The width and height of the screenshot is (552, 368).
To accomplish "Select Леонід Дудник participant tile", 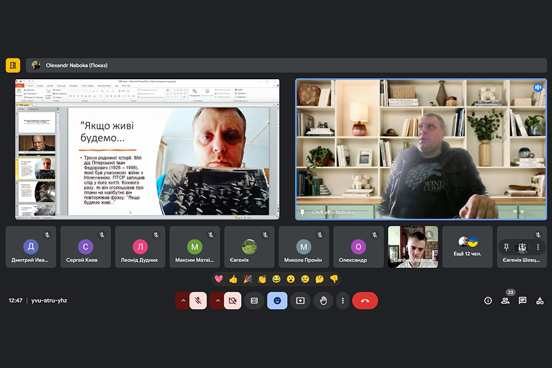I will pos(140,247).
